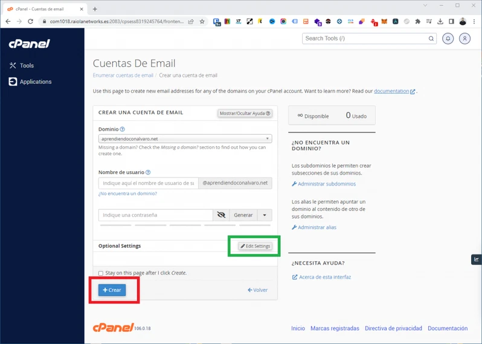The width and height of the screenshot is (482, 344).
Task: Click the Nombre de usuario help icon
Action: [x=148, y=172]
